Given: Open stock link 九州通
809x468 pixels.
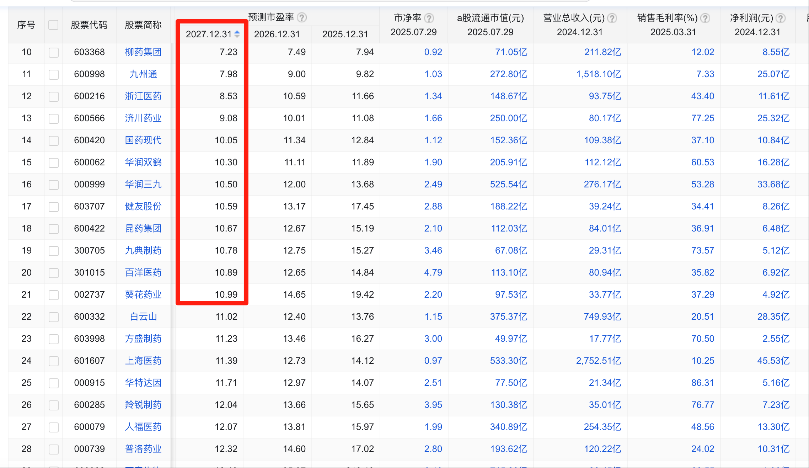Looking at the screenshot, I should pyautogui.click(x=143, y=74).
